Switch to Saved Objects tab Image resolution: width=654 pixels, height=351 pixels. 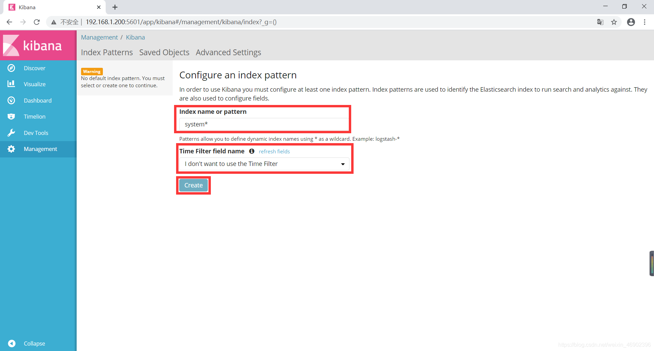click(x=164, y=52)
